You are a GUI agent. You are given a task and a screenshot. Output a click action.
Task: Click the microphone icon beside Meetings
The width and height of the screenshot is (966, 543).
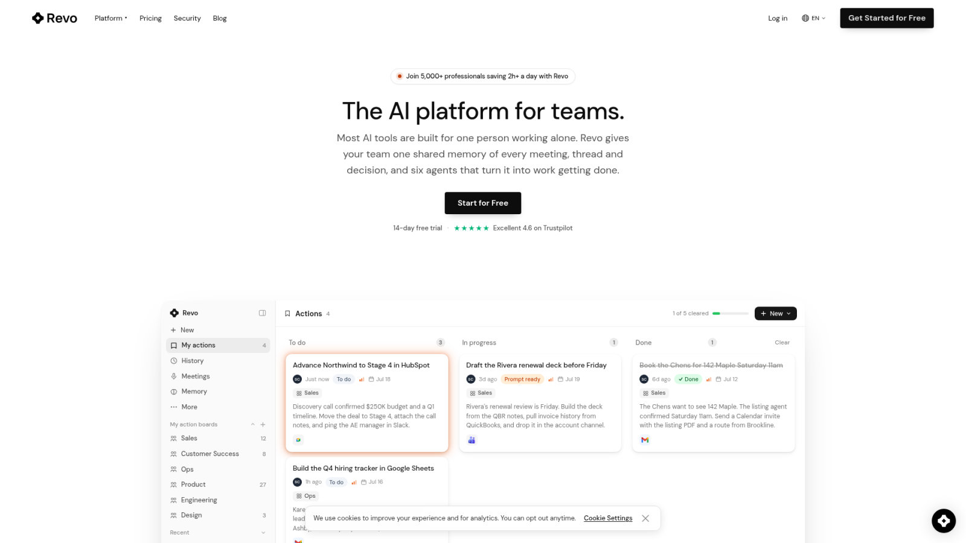(x=174, y=376)
